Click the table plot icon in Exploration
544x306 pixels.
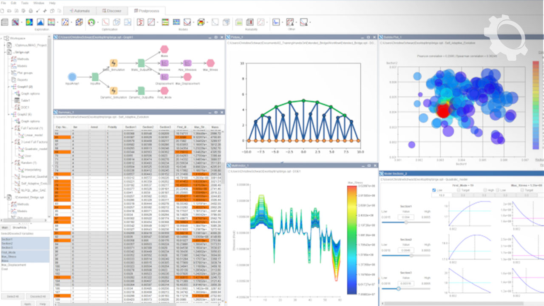(x=5, y=22)
